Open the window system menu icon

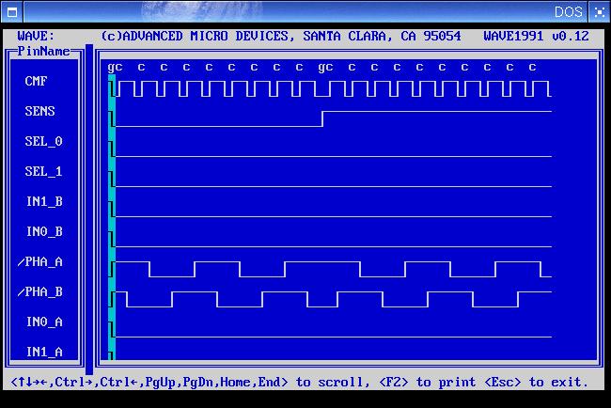pos(12,12)
